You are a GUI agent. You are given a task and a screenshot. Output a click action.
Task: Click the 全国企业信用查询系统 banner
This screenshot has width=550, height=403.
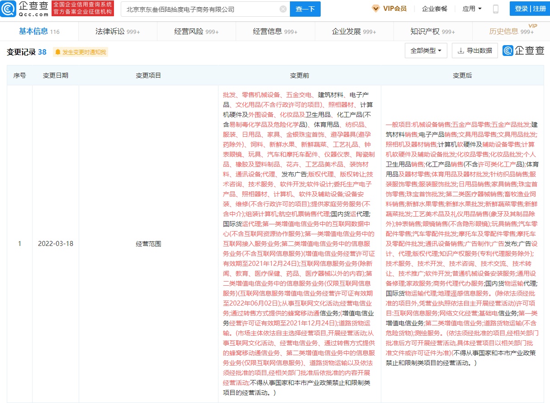(82, 9)
